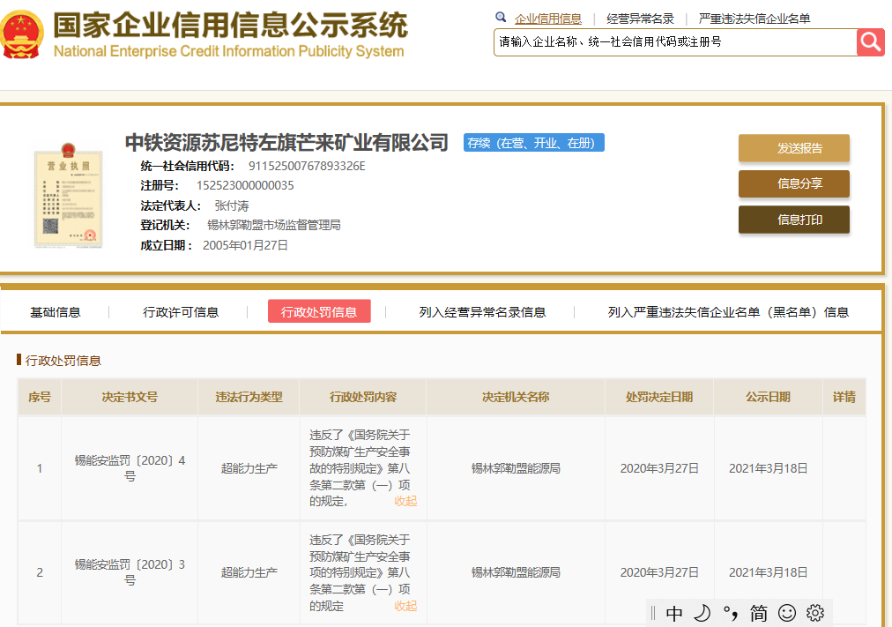Click 发送报告 button
Screen dimensions: 892x627
793,148
